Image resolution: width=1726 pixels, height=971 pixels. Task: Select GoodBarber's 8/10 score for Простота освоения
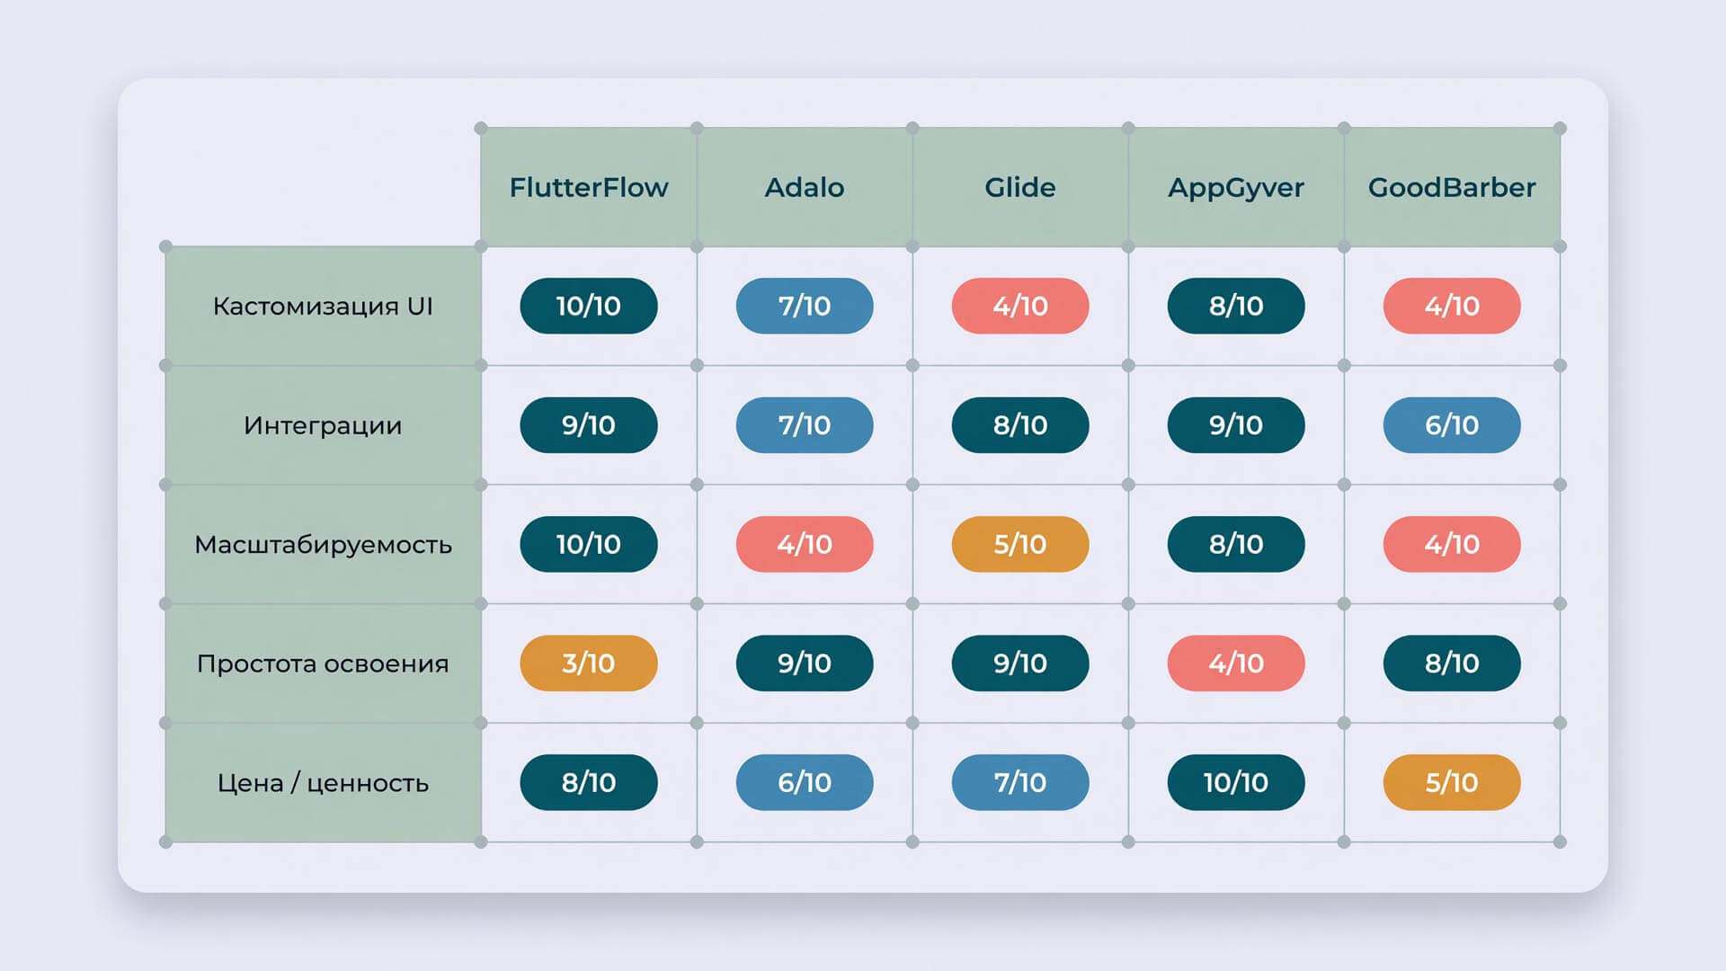click(x=1452, y=664)
